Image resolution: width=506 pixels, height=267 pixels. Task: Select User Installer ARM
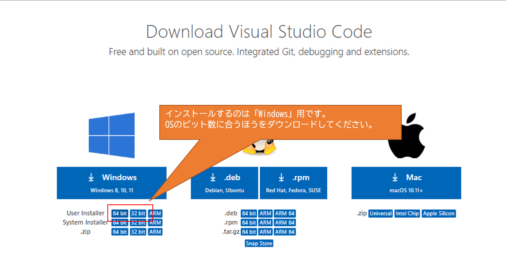[x=155, y=213]
